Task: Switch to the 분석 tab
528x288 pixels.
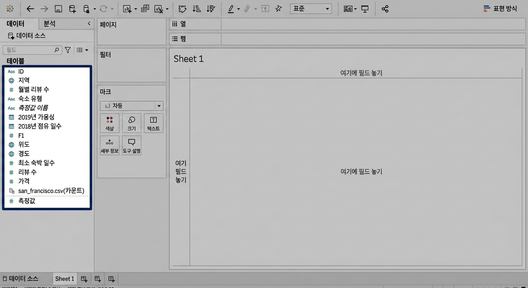Action: (49, 24)
